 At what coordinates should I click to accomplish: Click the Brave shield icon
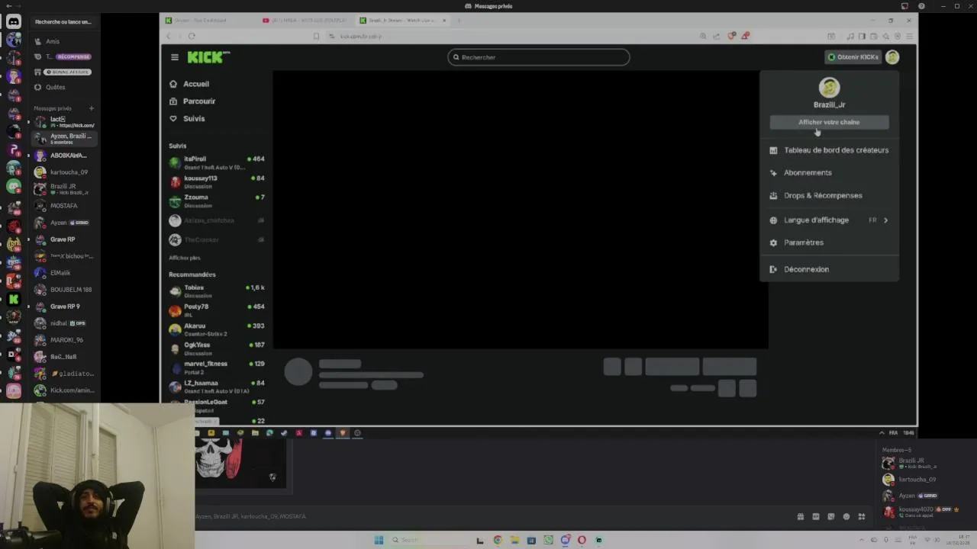(x=732, y=36)
